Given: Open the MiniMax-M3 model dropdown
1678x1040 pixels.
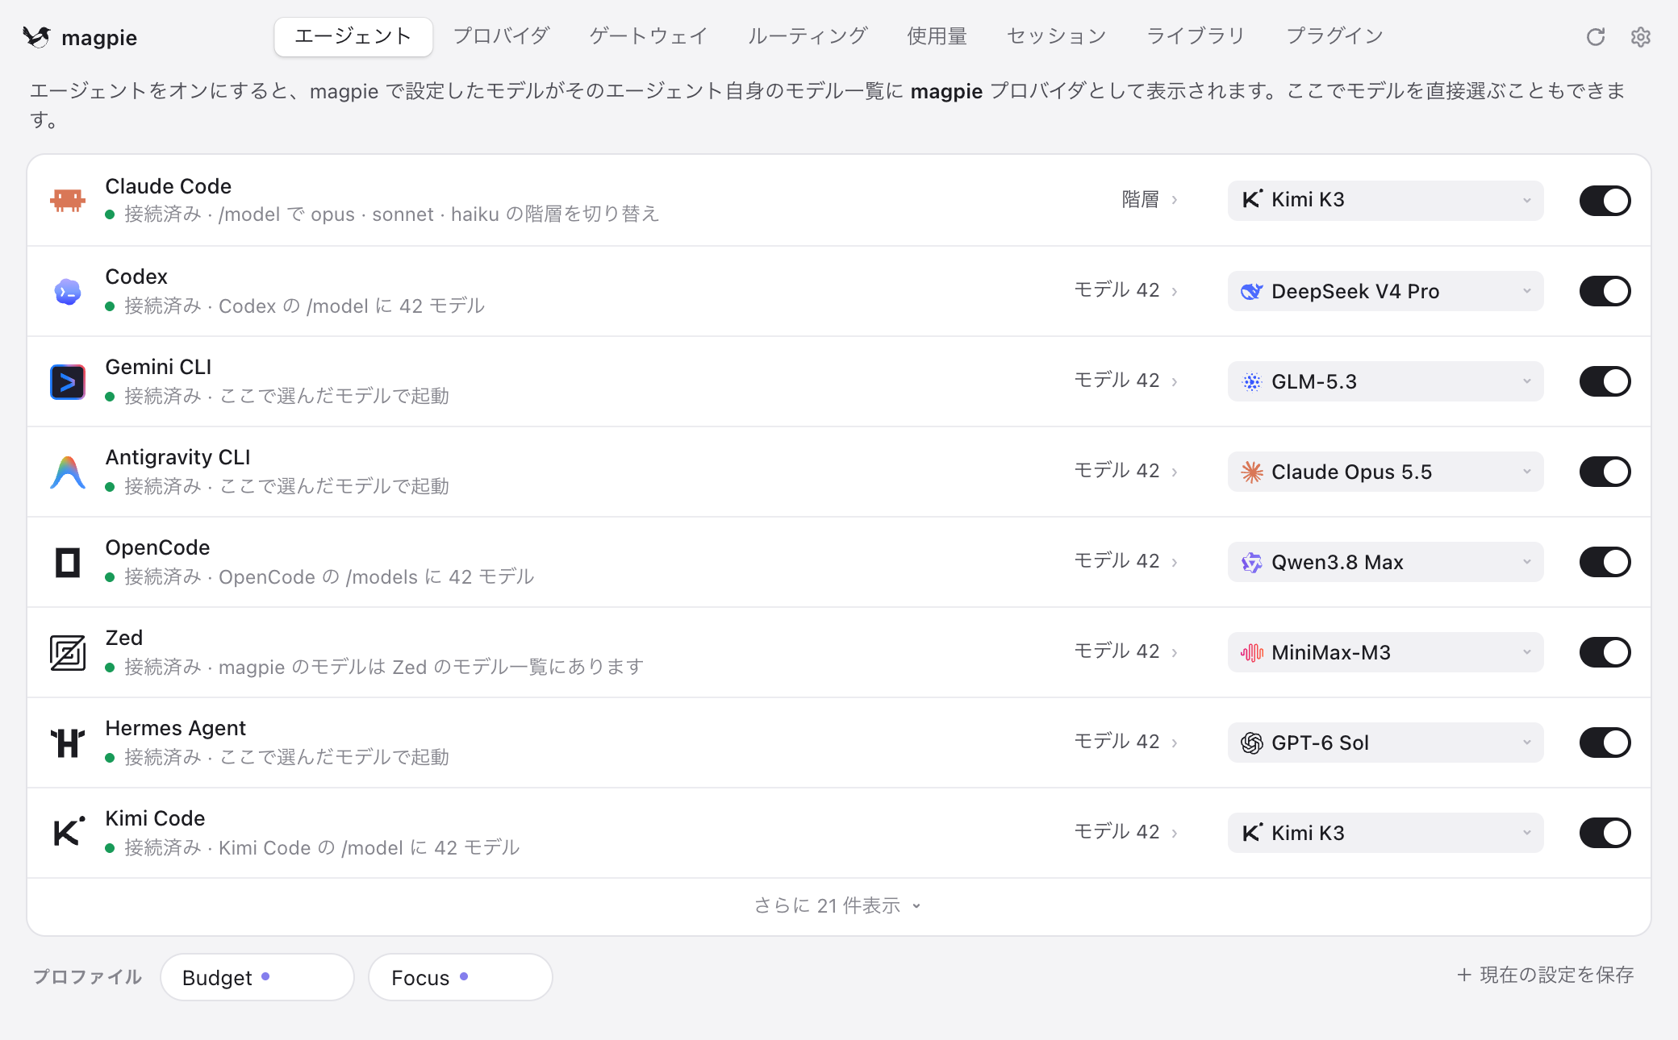Looking at the screenshot, I should click(x=1385, y=652).
